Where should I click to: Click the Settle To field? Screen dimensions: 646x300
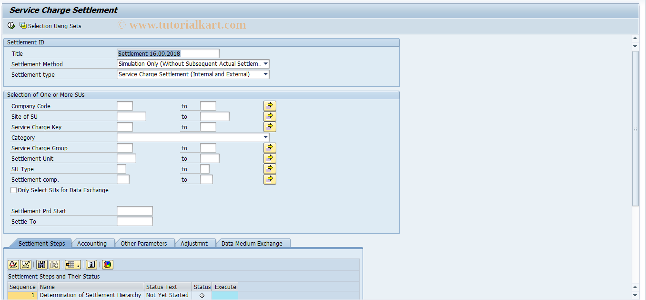[135, 221]
